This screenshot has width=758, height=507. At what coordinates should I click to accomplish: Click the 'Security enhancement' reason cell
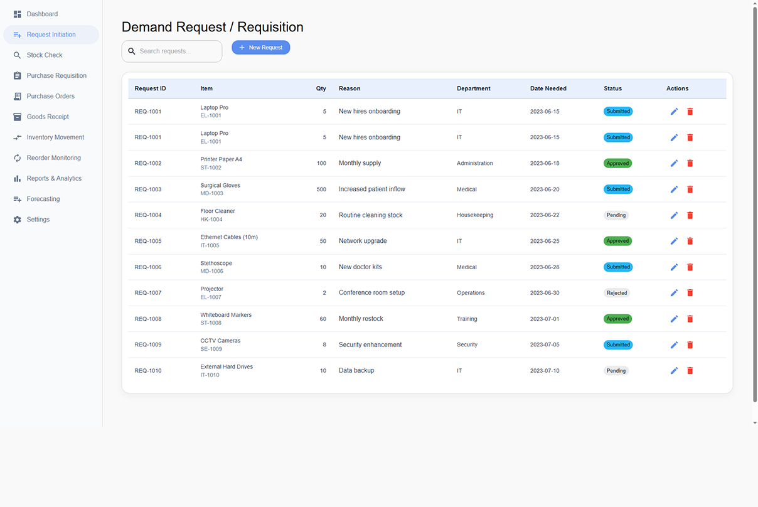coord(370,344)
